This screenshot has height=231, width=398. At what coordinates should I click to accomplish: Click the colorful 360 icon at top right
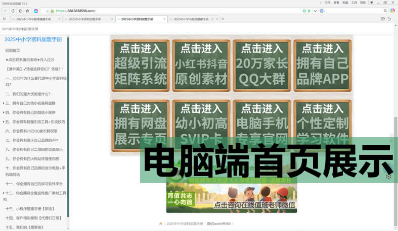(x=392, y=11)
